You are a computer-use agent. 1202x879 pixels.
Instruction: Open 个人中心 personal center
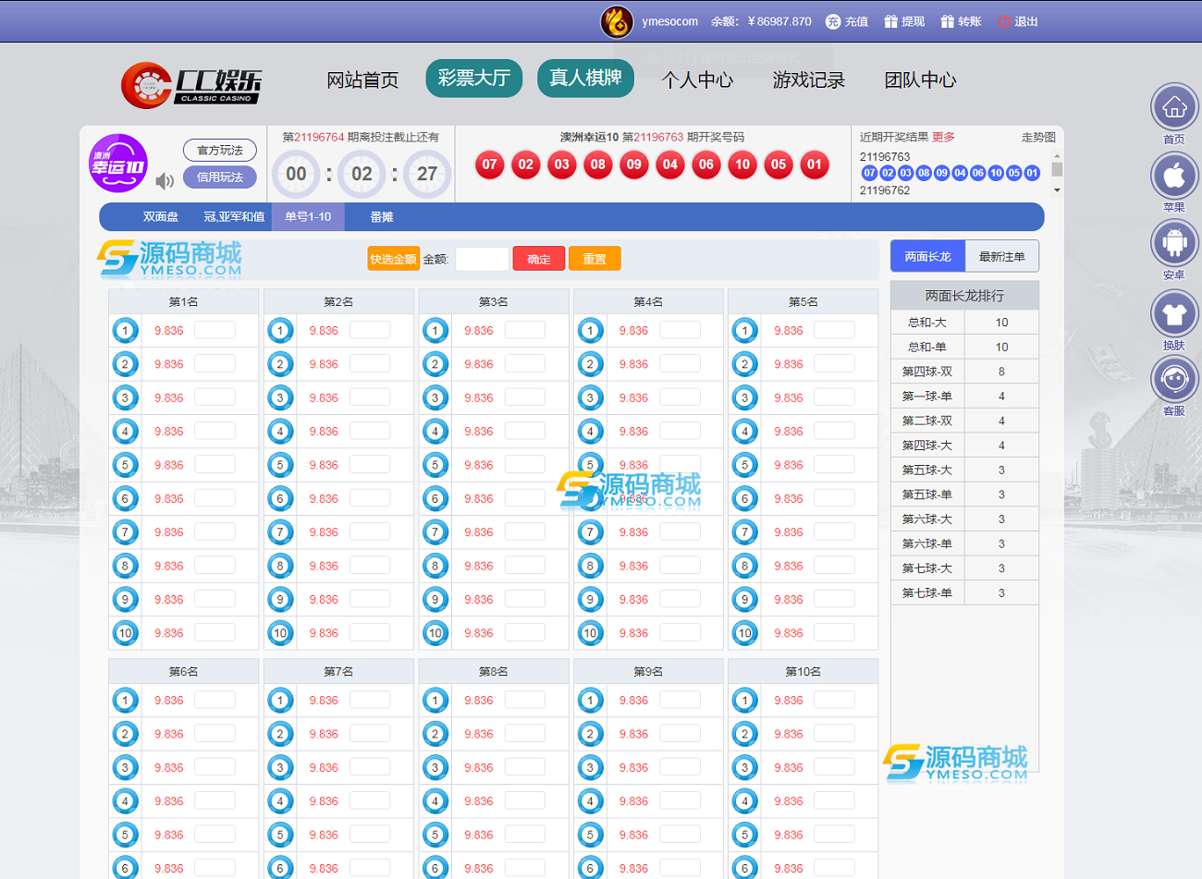(x=697, y=80)
